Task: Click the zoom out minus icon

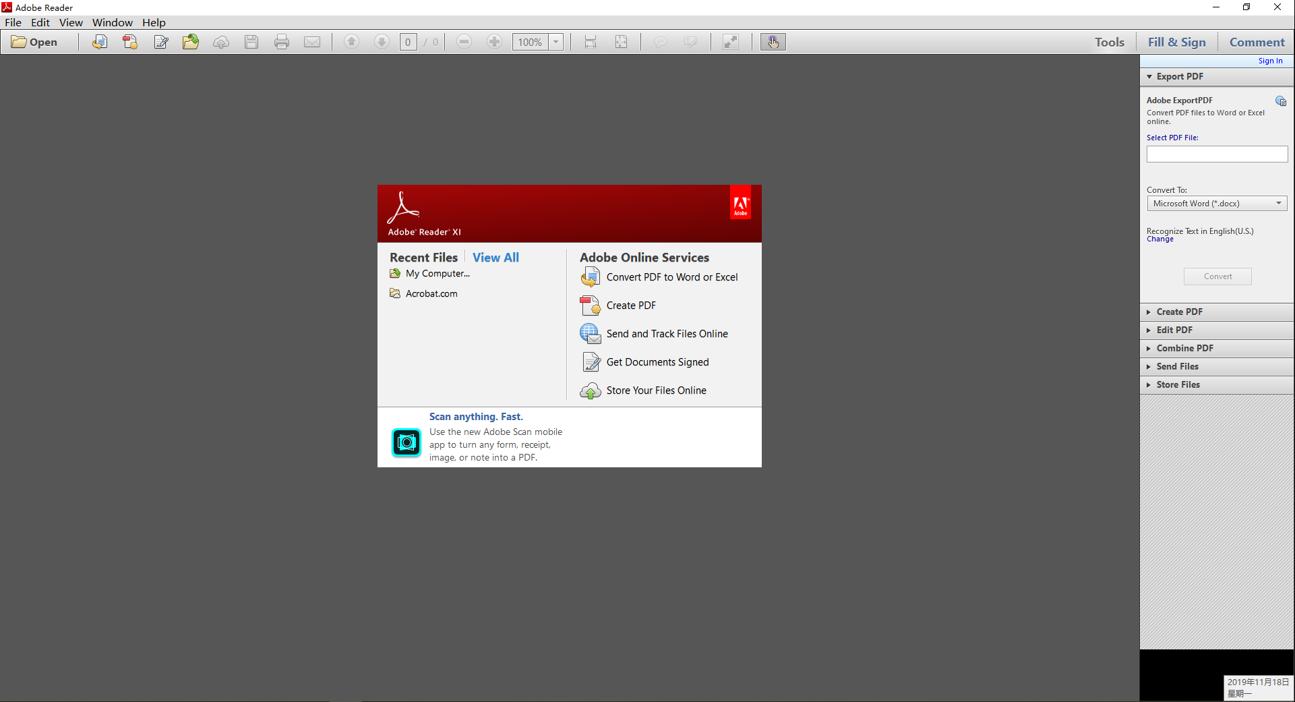Action: click(x=464, y=42)
